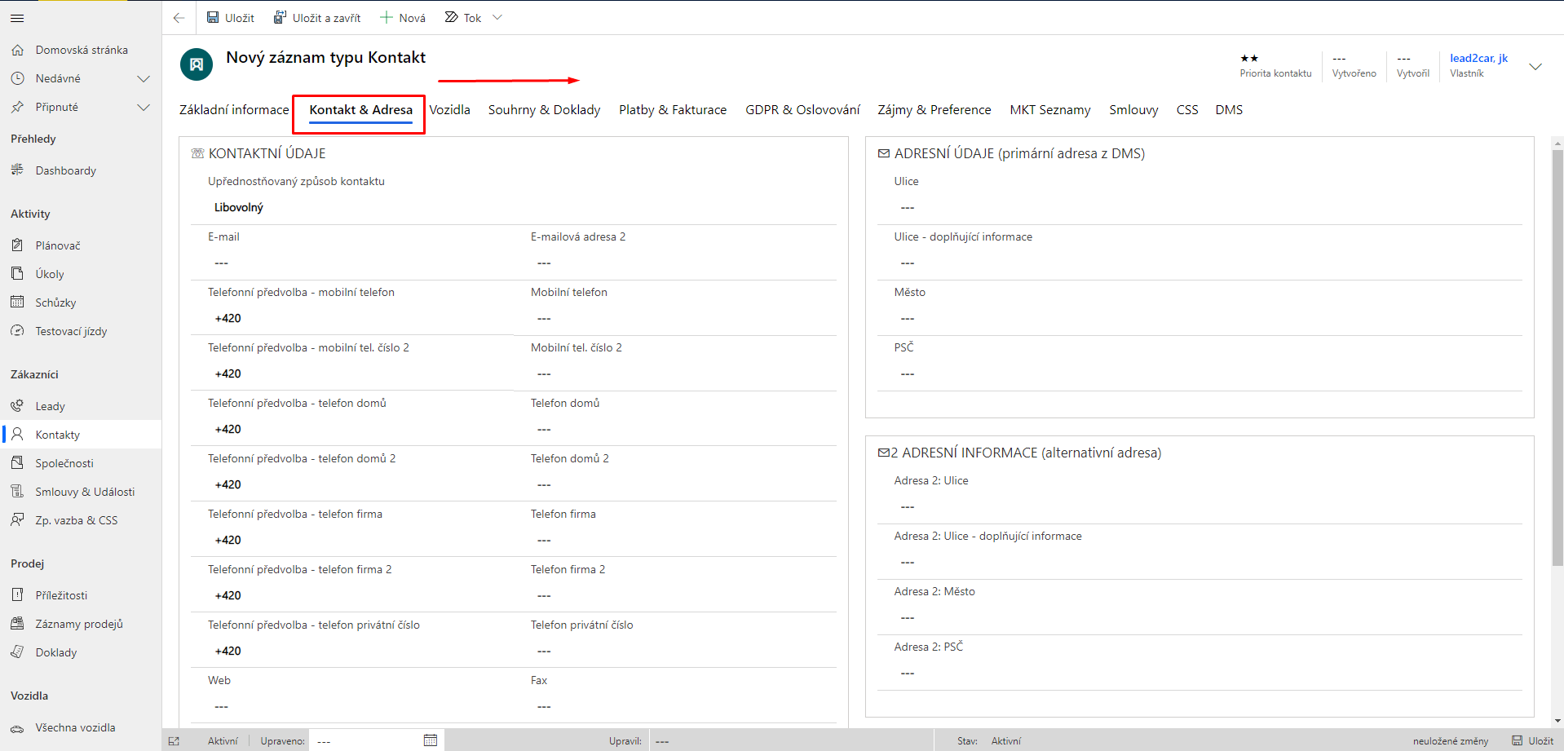Expand the Připnuté section

pyautogui.click(x=144, y=108)
